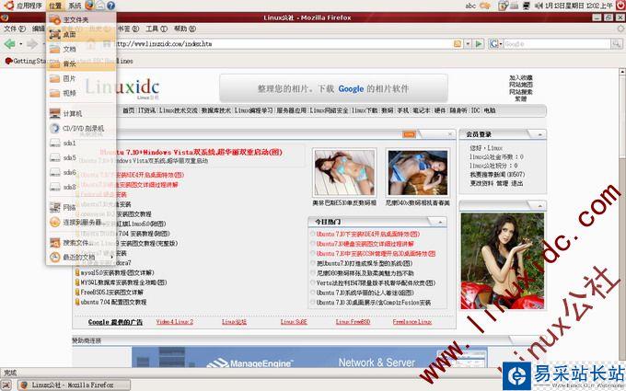This screenshot has width=626, height=391.
Task: Open Video4Linux 2 ad link
Action: pos(175,322)
